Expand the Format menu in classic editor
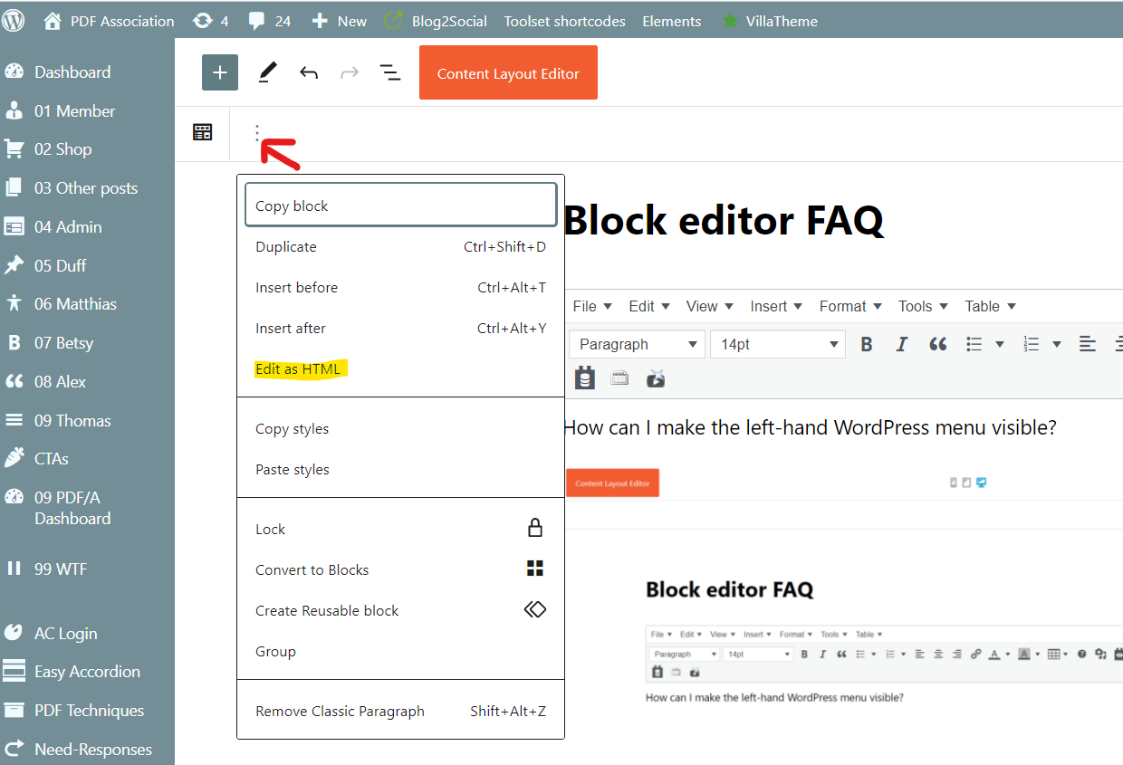This screenshot has width=1123, height=765. 851,306
